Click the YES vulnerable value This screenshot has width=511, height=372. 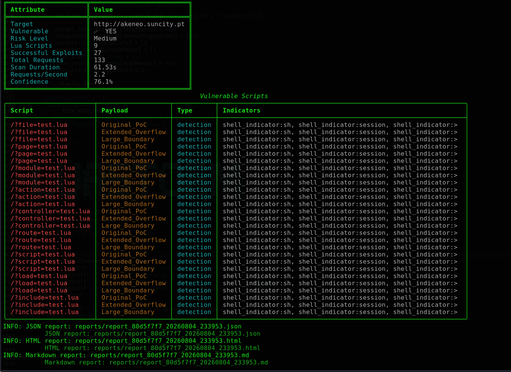(x=111, y=31)
